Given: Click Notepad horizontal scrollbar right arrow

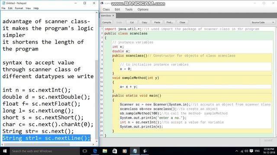Looking at the screenshot, I should pos(93,145).
